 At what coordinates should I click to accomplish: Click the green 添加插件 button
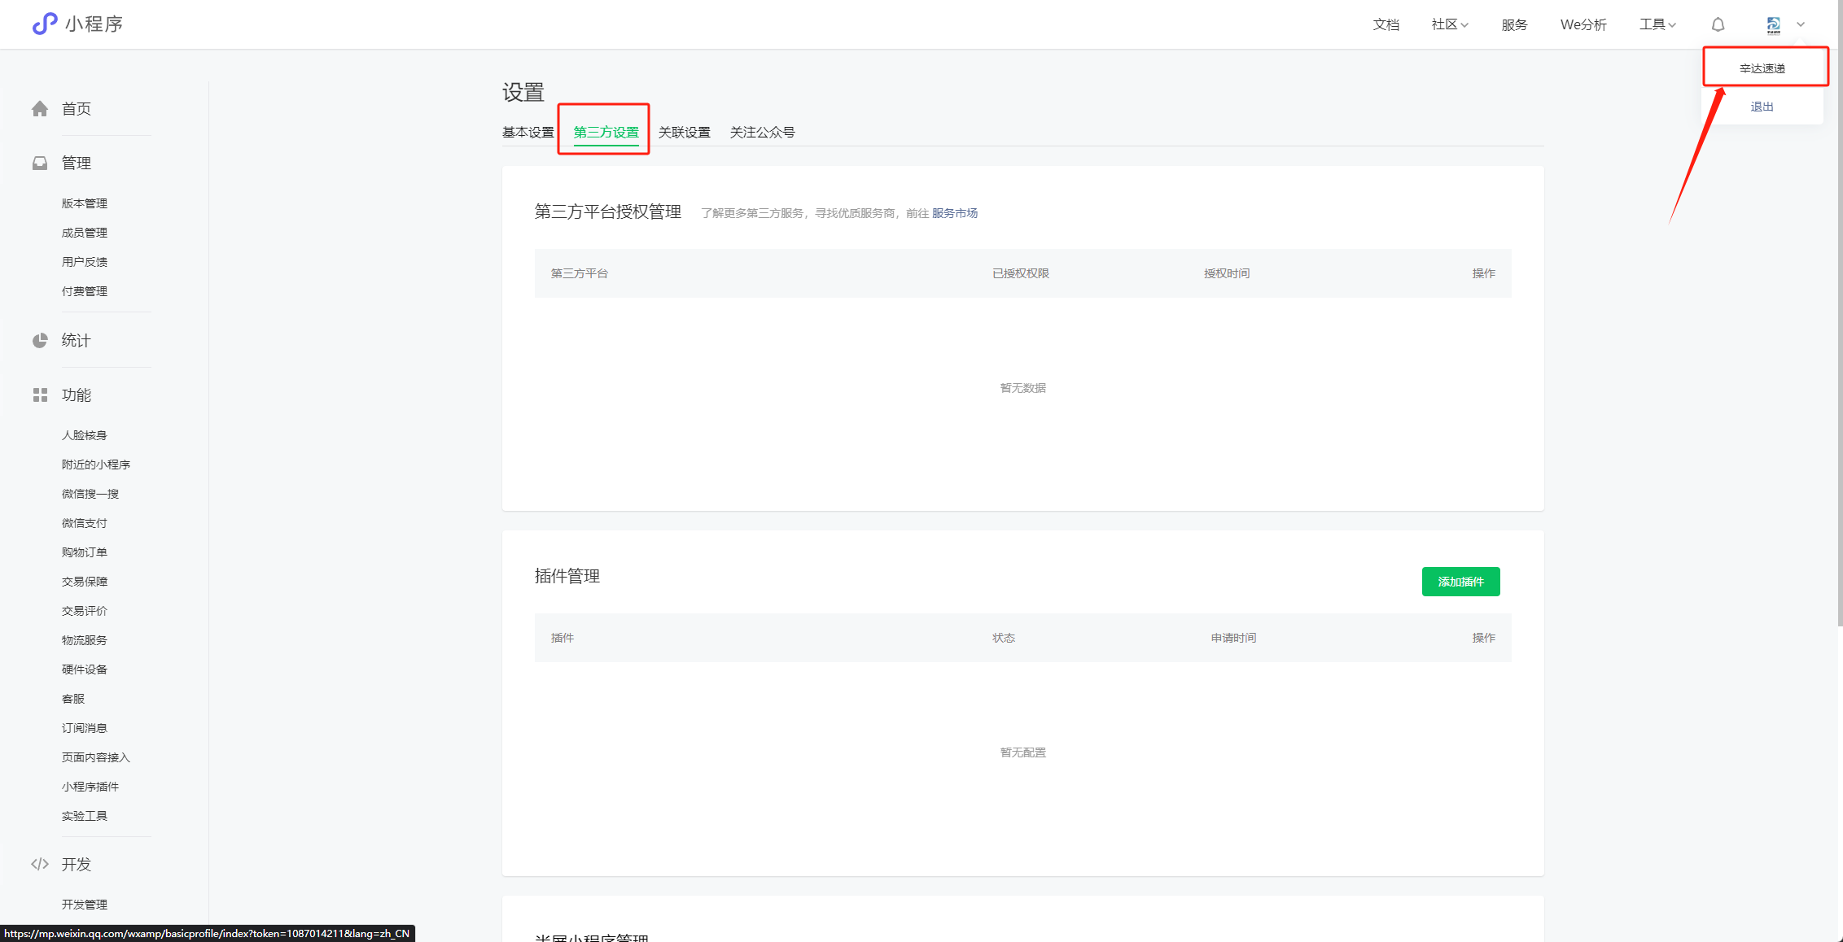point(1460,582)
